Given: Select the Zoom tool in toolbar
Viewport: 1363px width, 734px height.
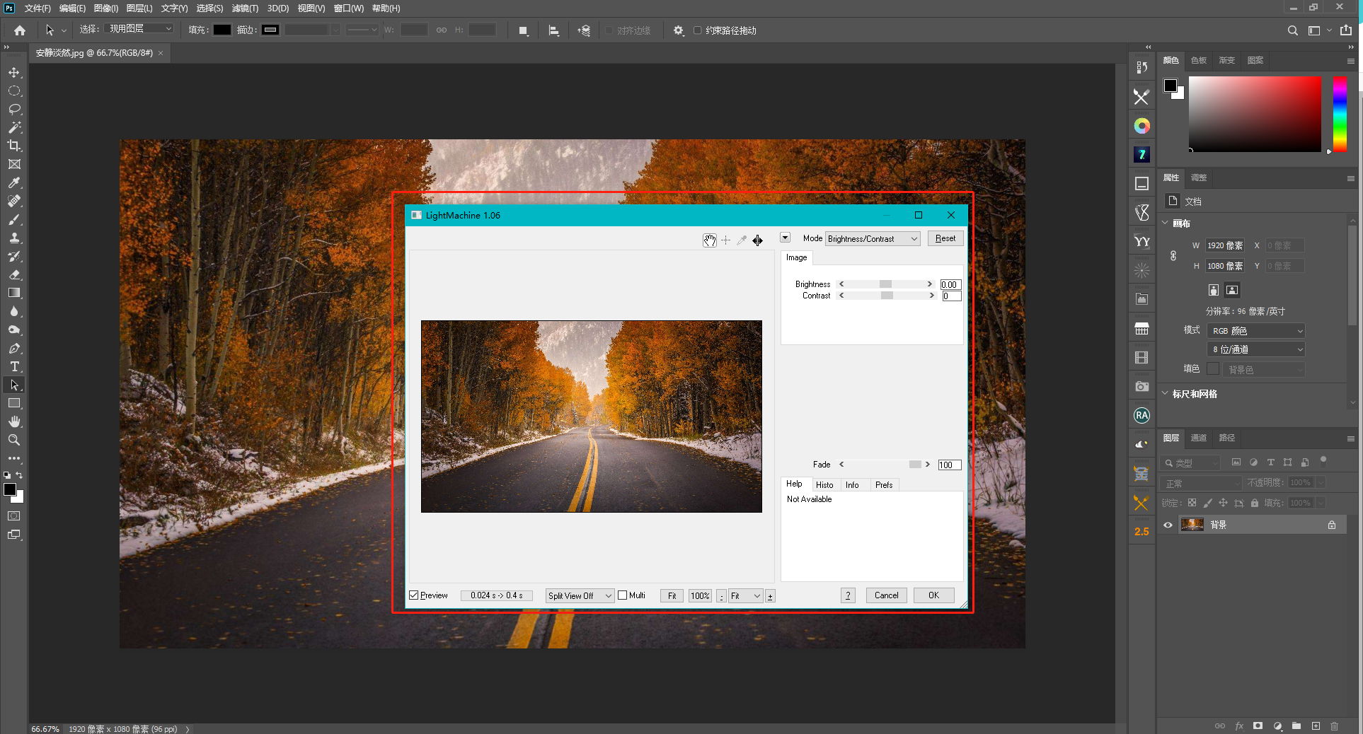Looking at the screenshot, I should [14, 440].
